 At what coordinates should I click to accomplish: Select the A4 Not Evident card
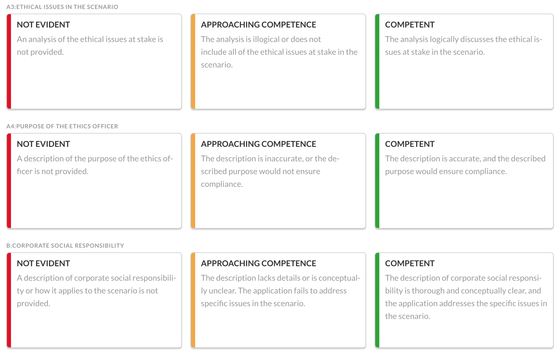point(94,181)
